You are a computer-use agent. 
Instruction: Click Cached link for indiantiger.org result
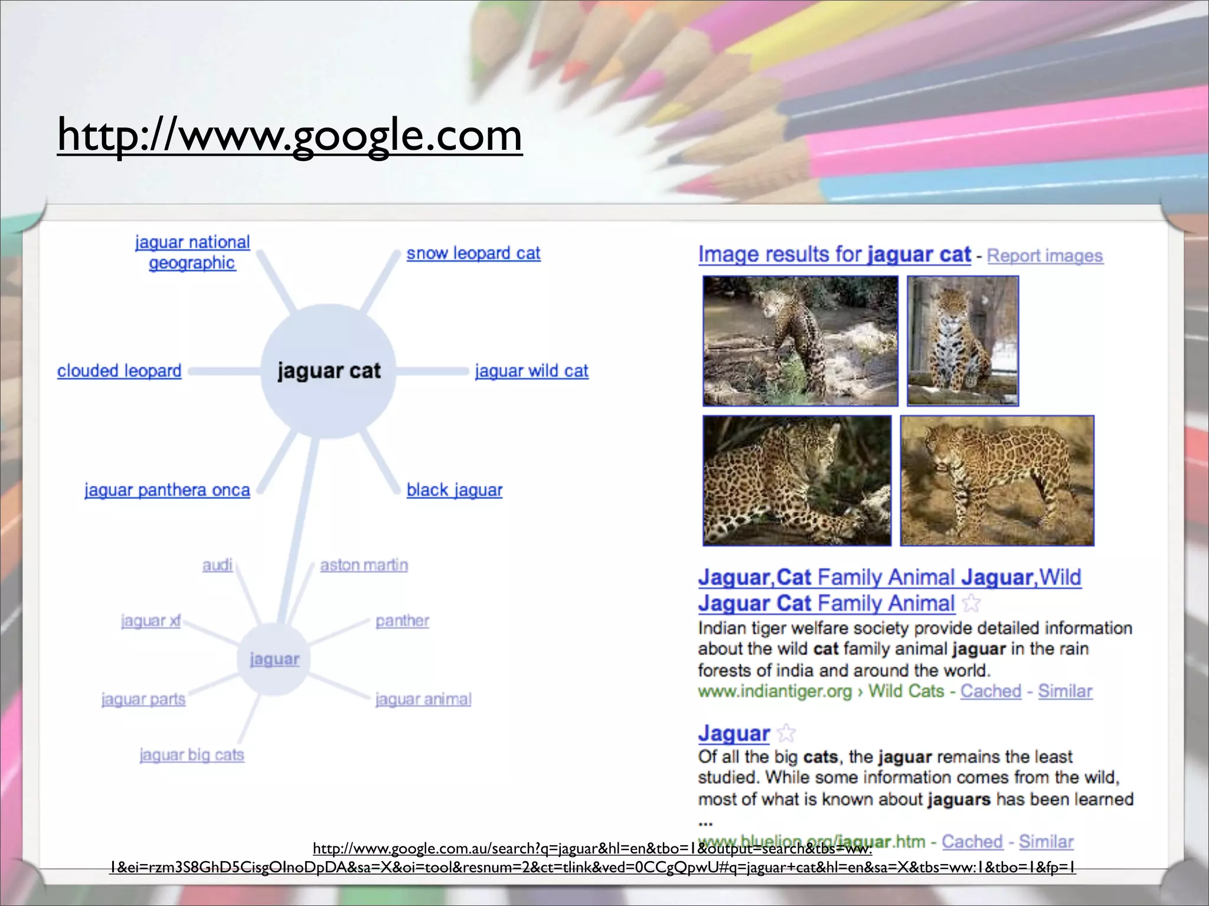pos(991,691)
